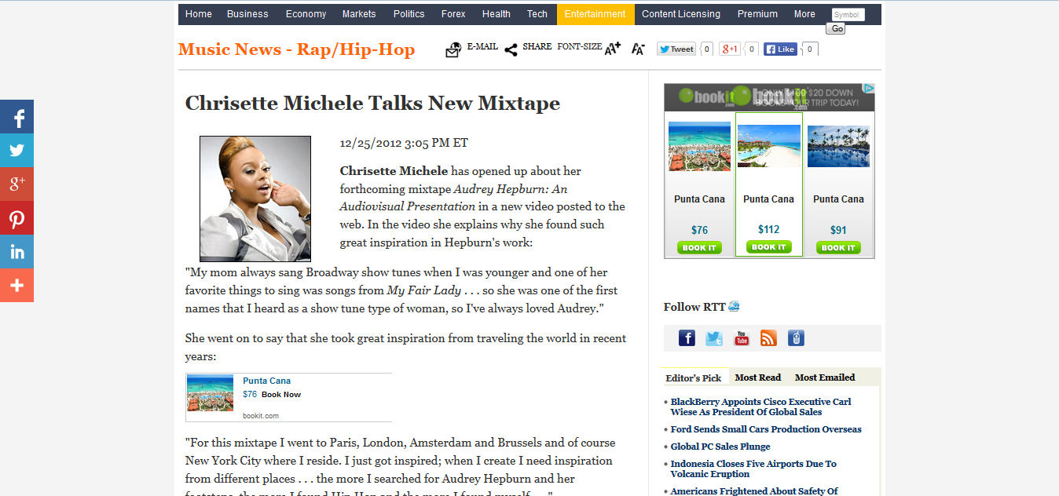Click the $91 Punta Cana pool photo
Viewport: 1059px width, 496px height.
838,146
